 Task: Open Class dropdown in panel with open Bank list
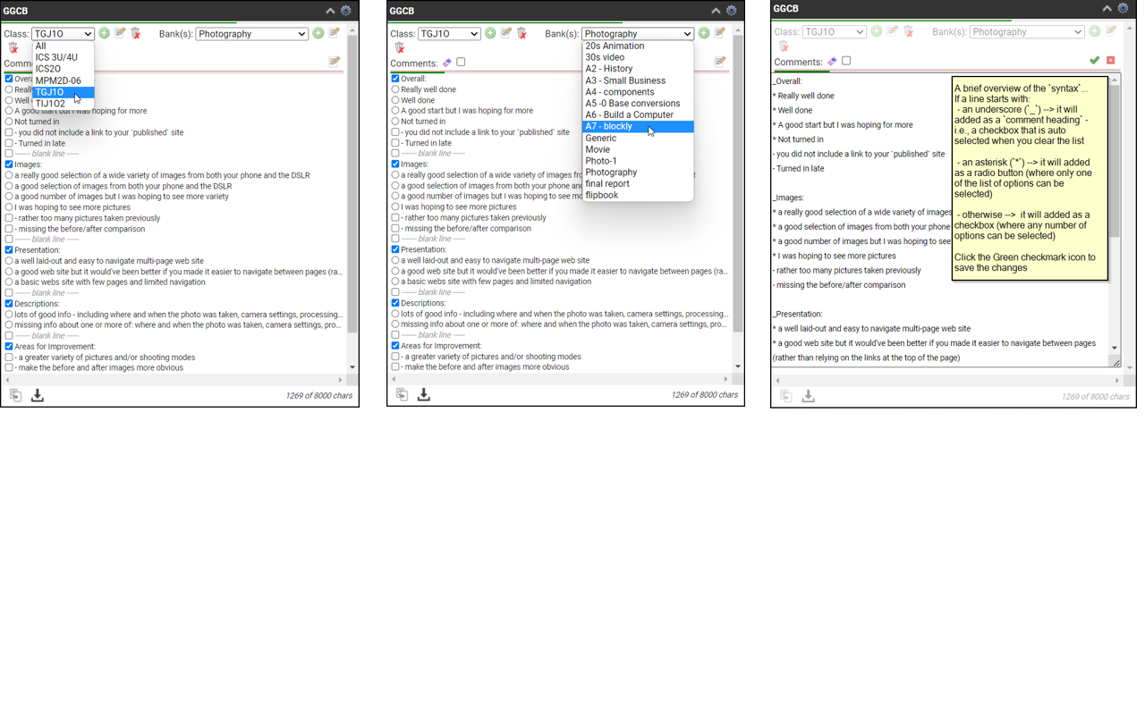[449, 34]
